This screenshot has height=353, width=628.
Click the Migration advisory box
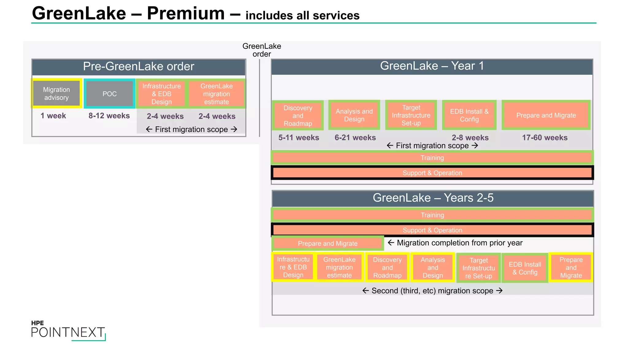(56, 94)
